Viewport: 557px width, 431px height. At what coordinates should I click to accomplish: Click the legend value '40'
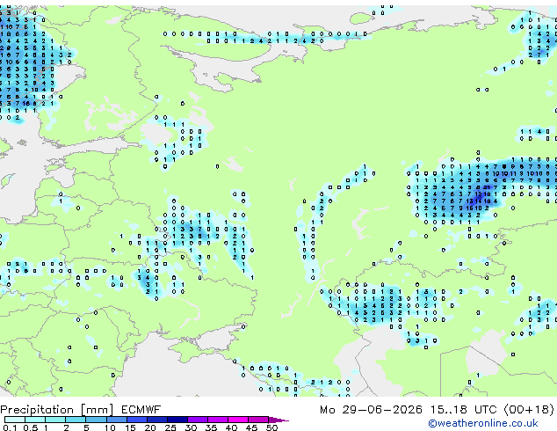[231, 427]
